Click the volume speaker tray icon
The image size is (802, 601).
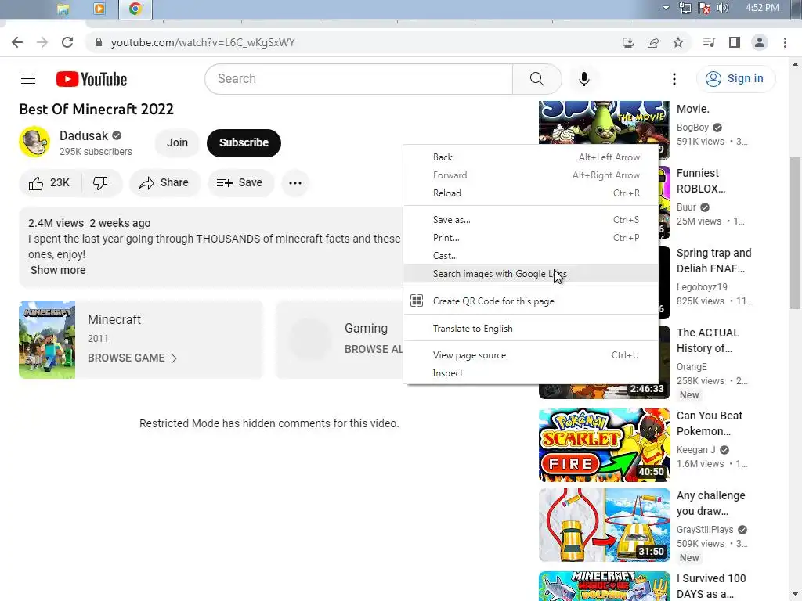click(x=723, y=8)
